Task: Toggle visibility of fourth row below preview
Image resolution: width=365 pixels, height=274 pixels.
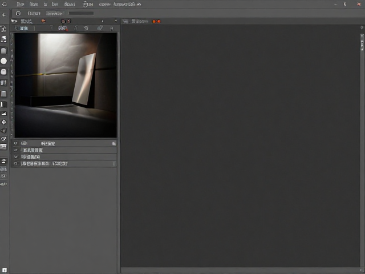Action: (15, 164)
